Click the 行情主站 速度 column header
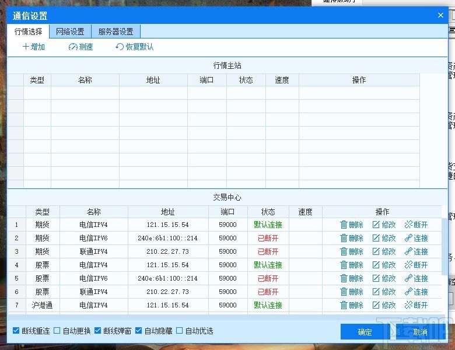 pyautogui.click(x=282, y=80)
